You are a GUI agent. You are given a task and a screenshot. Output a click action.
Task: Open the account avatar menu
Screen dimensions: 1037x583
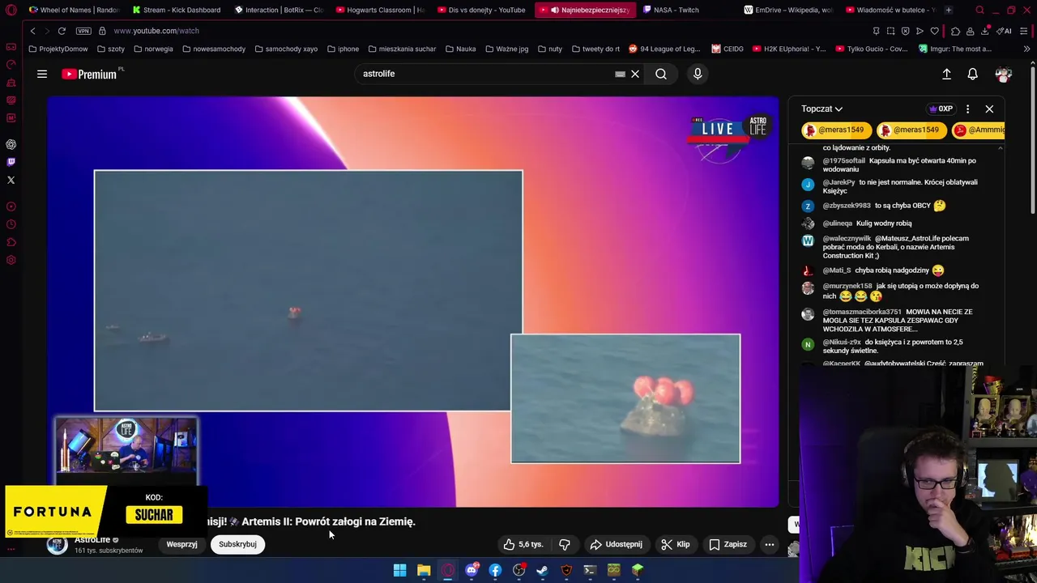point(1004,74)
